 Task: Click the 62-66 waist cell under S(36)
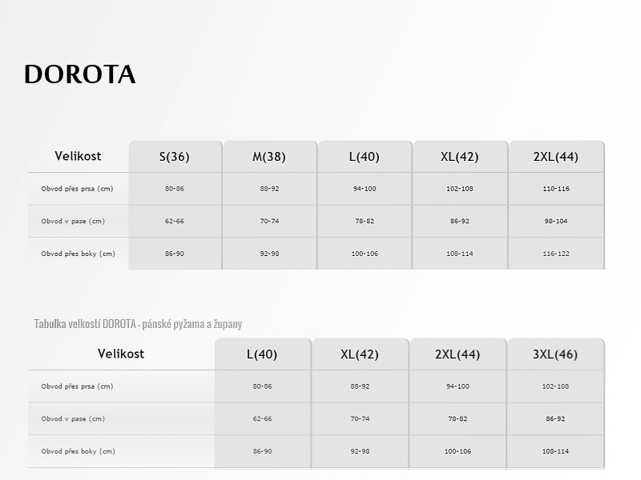coord(175,221)
